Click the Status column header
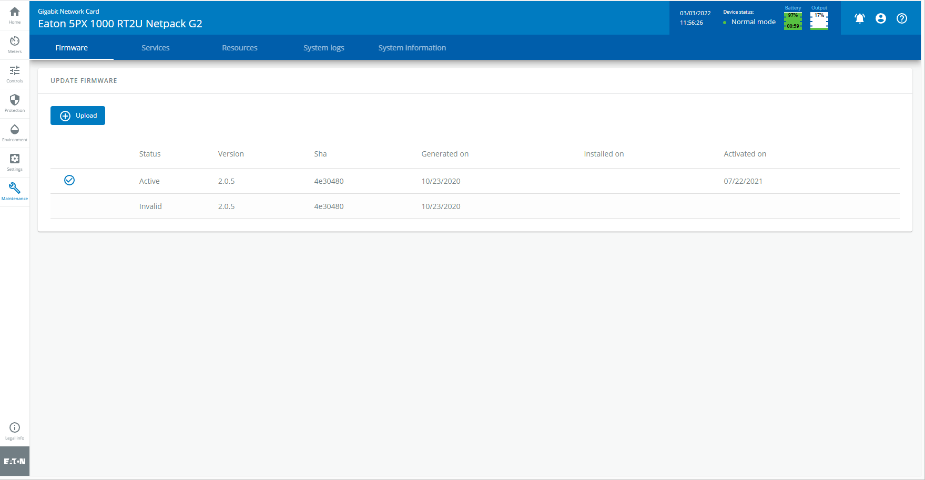The image size is (925, 480). tap(150, 154)
